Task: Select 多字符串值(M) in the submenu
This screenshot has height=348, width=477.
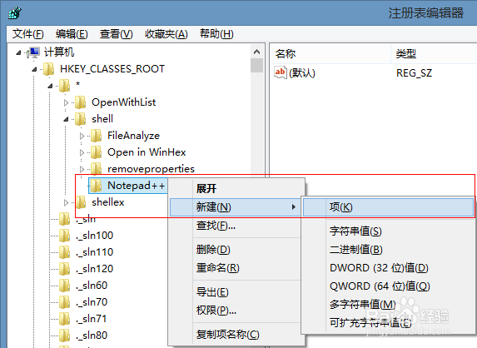Action: (x=389, y=304)
